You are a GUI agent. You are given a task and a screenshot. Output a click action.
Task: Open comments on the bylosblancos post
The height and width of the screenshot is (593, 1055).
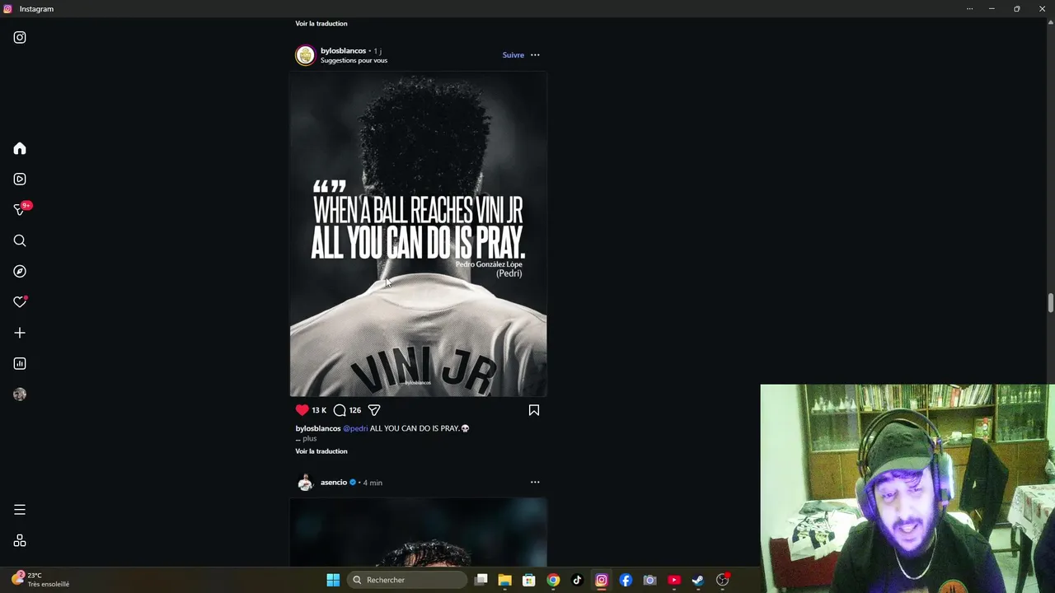(x=340, y=409)
